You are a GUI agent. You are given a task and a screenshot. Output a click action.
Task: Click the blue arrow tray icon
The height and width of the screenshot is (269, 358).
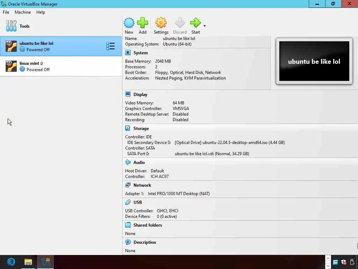coord(336,262)
